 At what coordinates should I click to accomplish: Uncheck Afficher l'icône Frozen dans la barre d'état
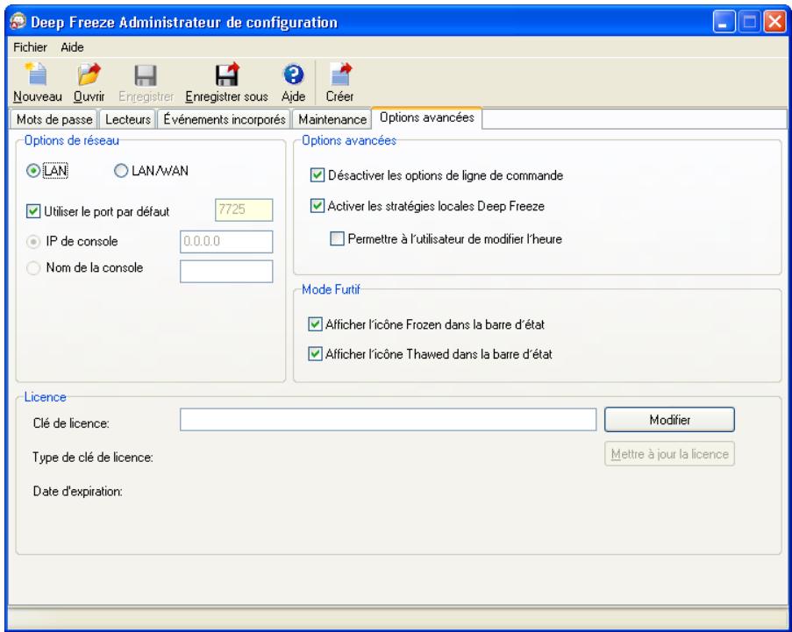[315, 324]
